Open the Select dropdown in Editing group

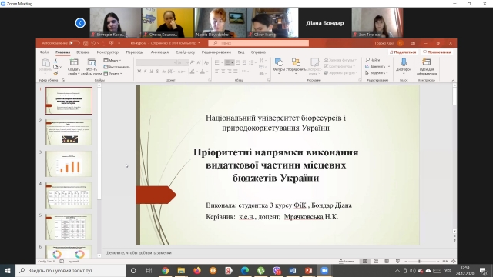[x=377, y=73]
